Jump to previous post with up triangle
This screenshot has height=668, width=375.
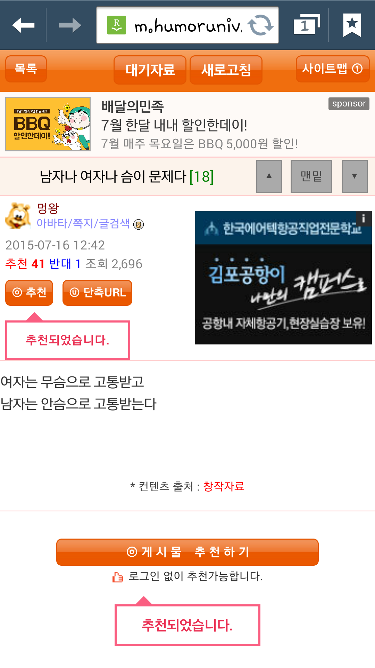click(269, 176)
